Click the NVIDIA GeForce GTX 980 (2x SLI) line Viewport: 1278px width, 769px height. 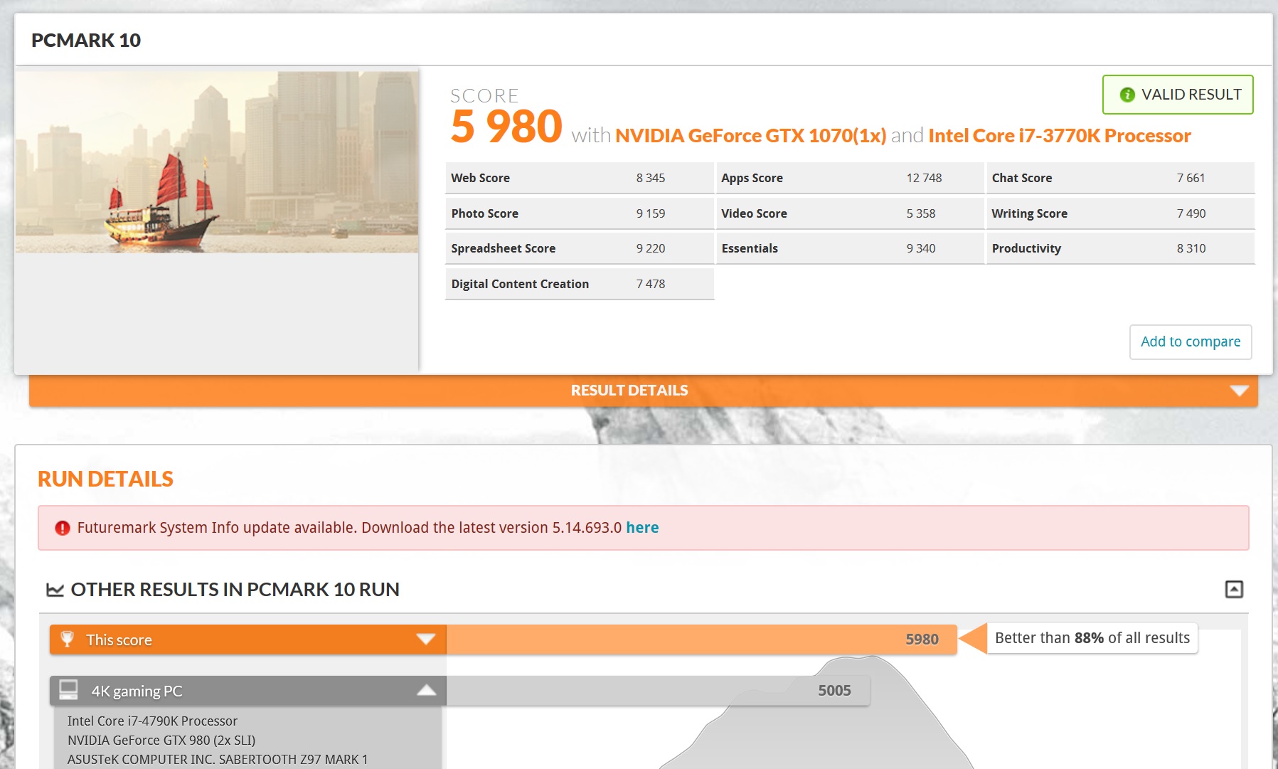161,741
